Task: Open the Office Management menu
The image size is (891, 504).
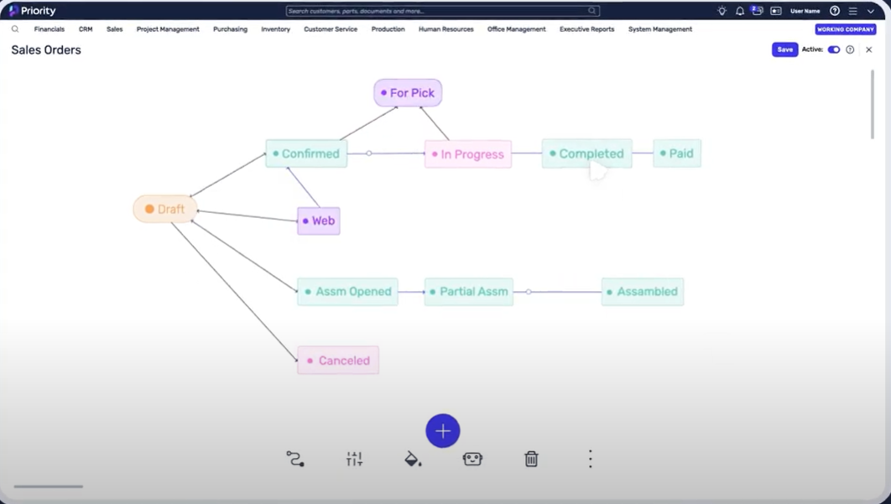Action: point(517,29)
